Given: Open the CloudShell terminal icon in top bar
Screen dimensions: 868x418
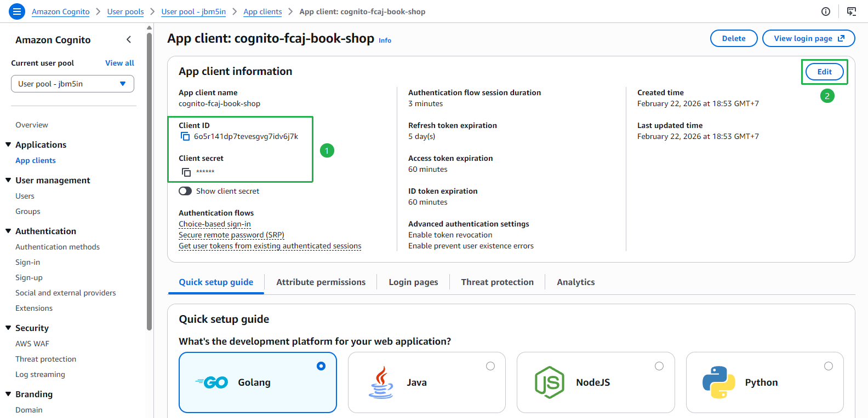Looking at the screenshot, I should click(852, 11).
